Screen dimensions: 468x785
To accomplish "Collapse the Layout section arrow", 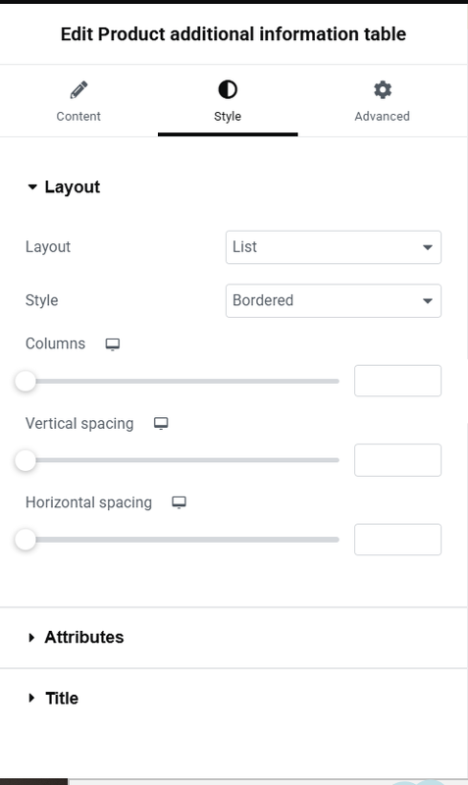I will click(x=32, y=187).
